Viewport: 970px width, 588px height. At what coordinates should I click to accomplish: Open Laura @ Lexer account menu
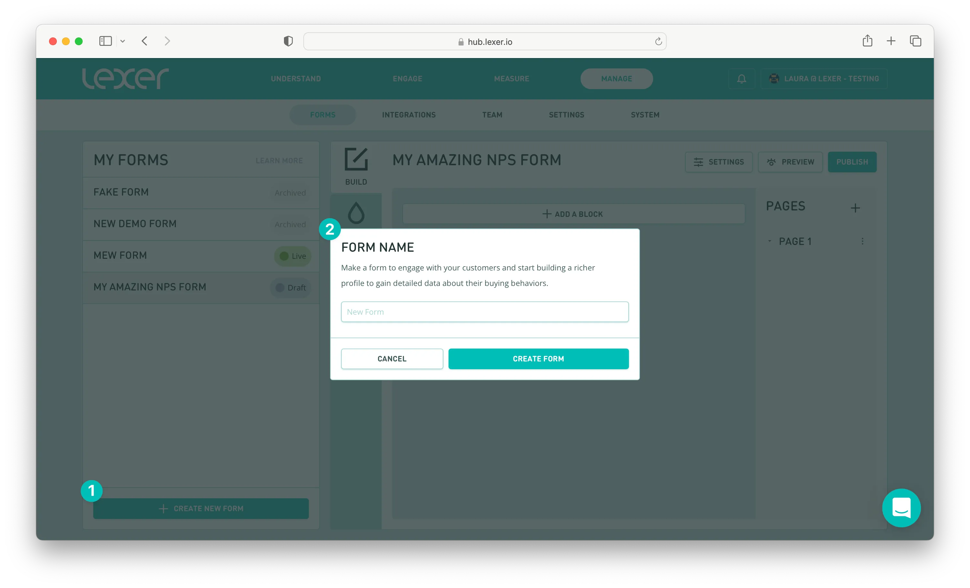click(x=824, y=79)
